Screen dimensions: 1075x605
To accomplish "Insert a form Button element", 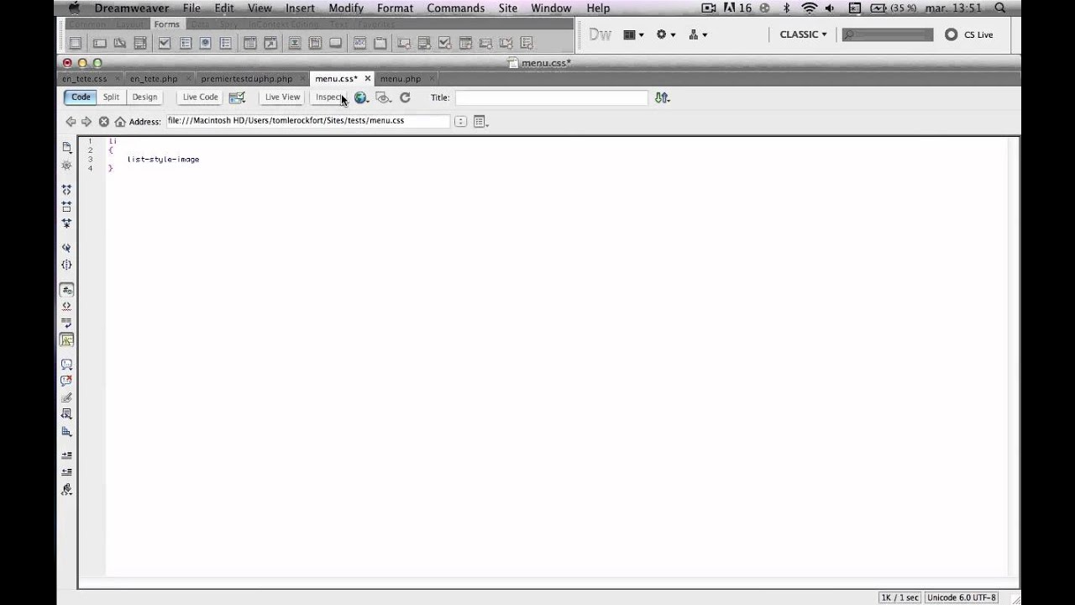I will coord(335,43).
